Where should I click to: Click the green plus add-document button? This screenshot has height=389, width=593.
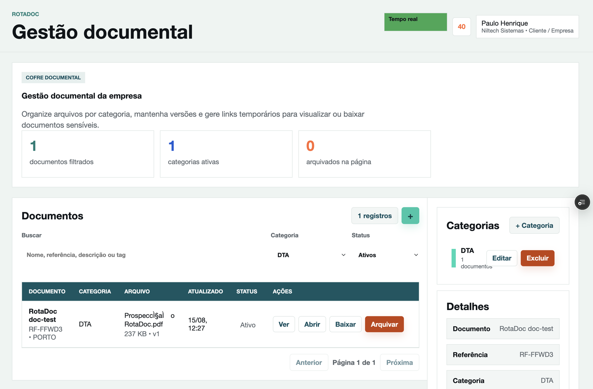click(410, 216)
